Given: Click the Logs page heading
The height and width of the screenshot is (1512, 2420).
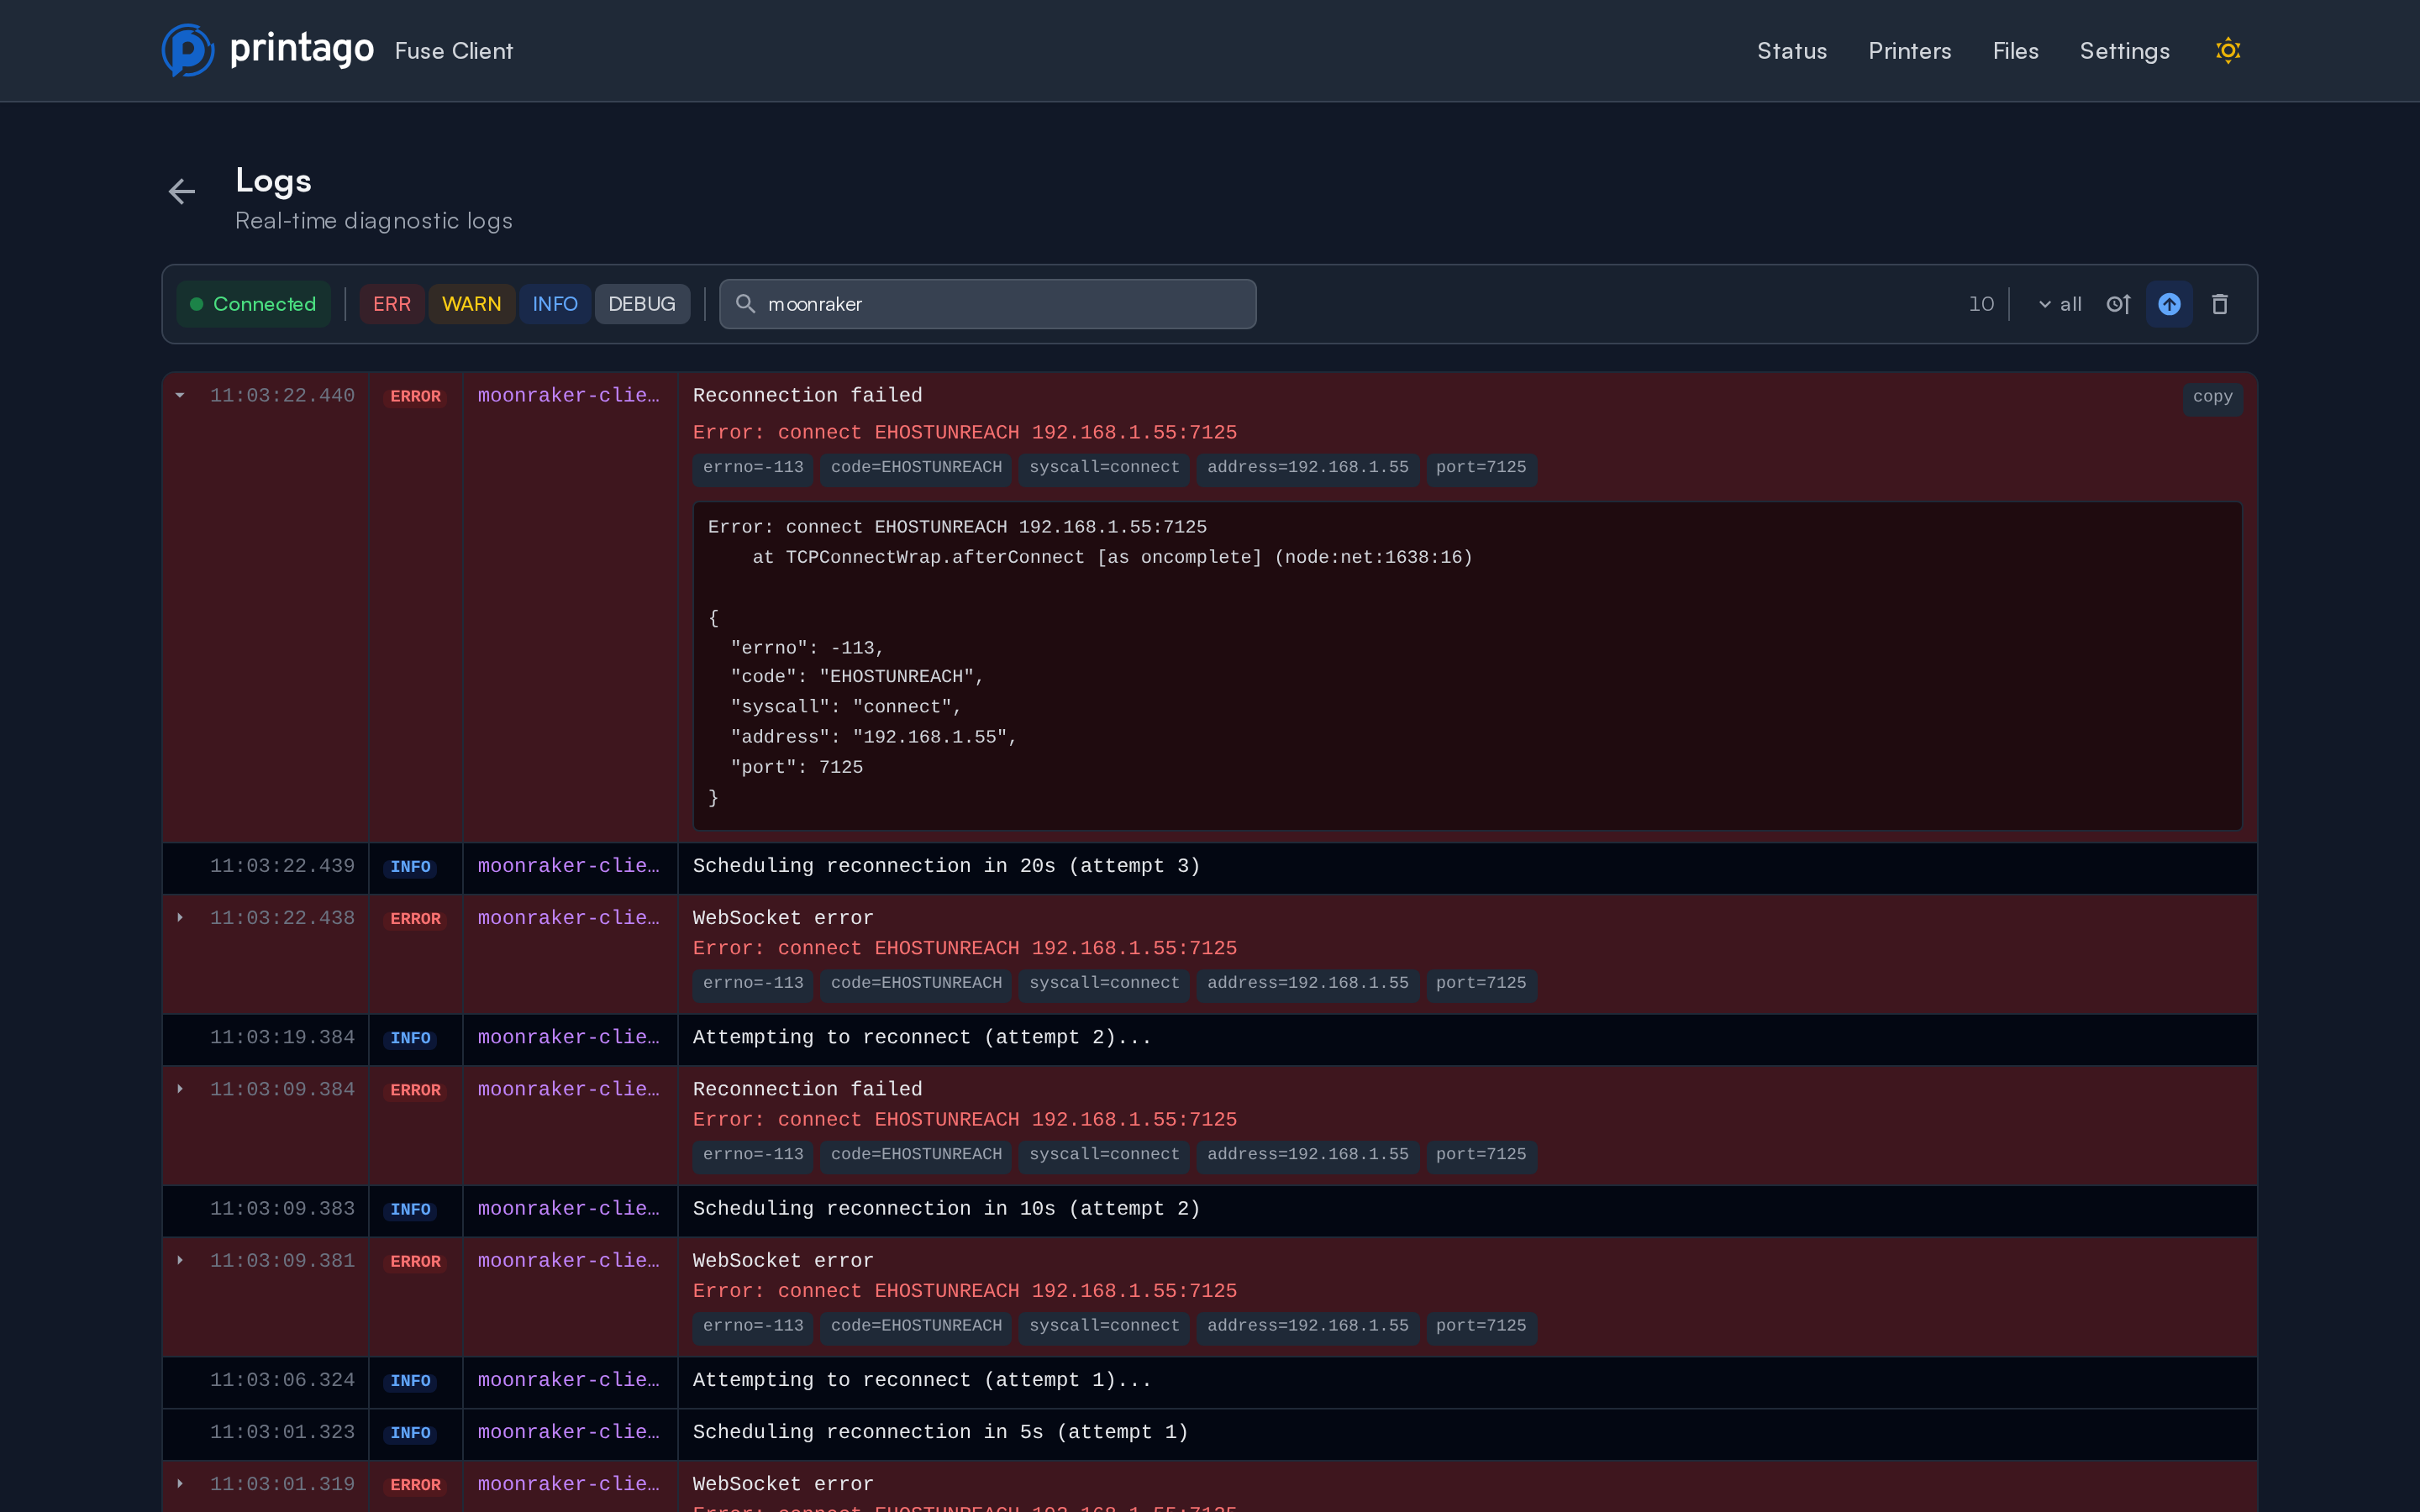Looking at the screenshot, I should (273, 181).
